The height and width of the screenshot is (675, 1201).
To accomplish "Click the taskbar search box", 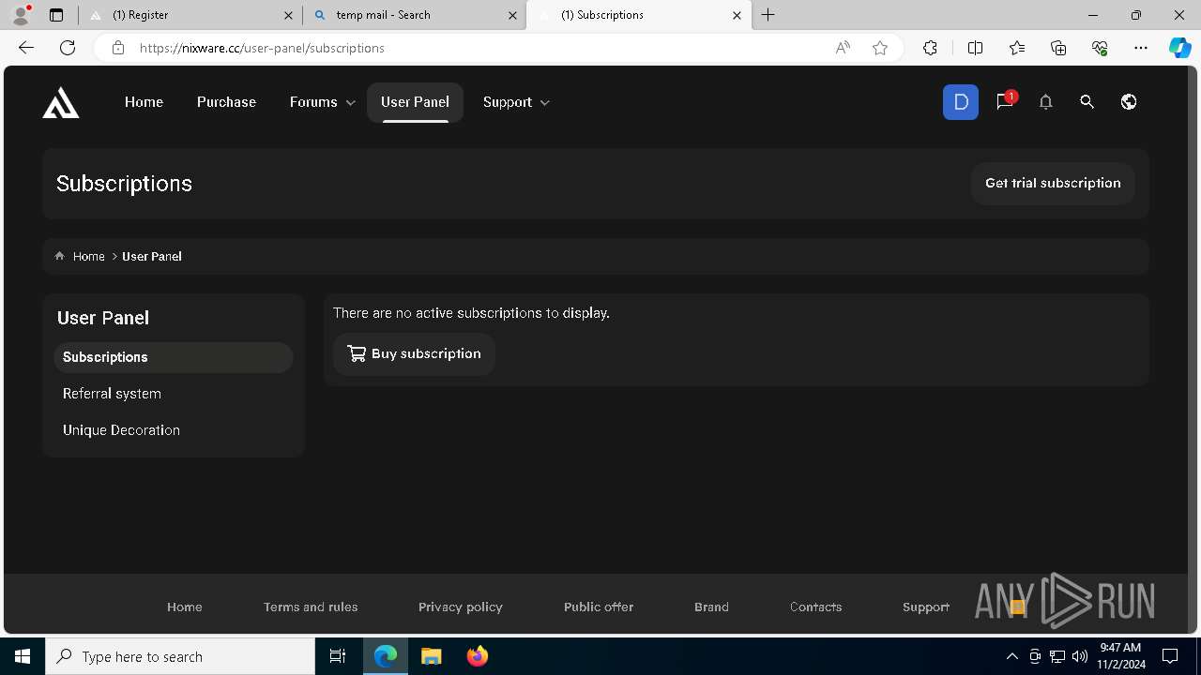I will [x=180, y=656].
